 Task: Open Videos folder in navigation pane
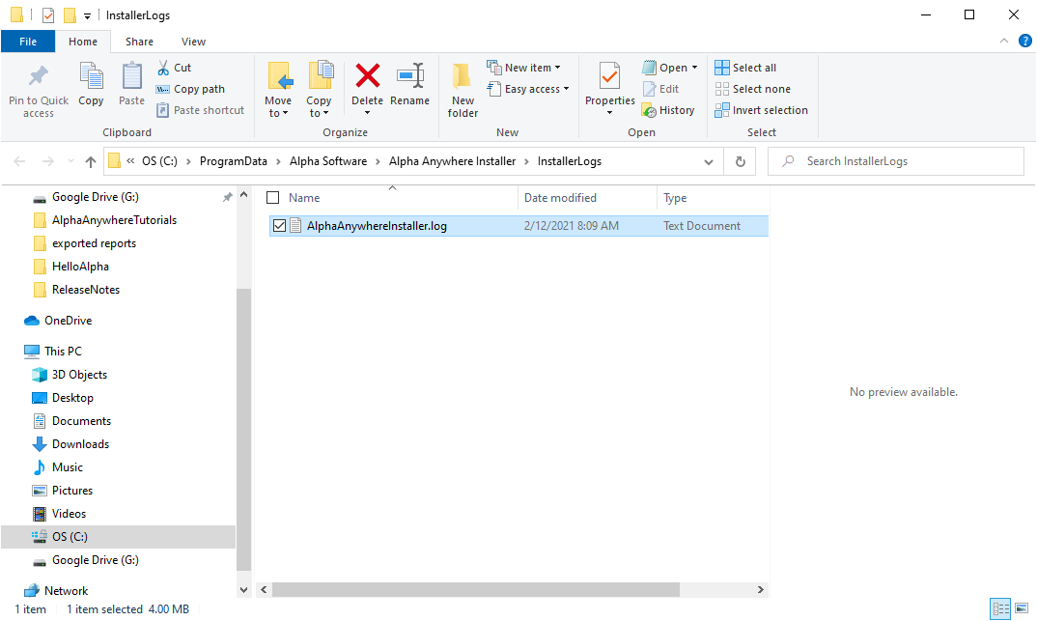tap(60, 513)
